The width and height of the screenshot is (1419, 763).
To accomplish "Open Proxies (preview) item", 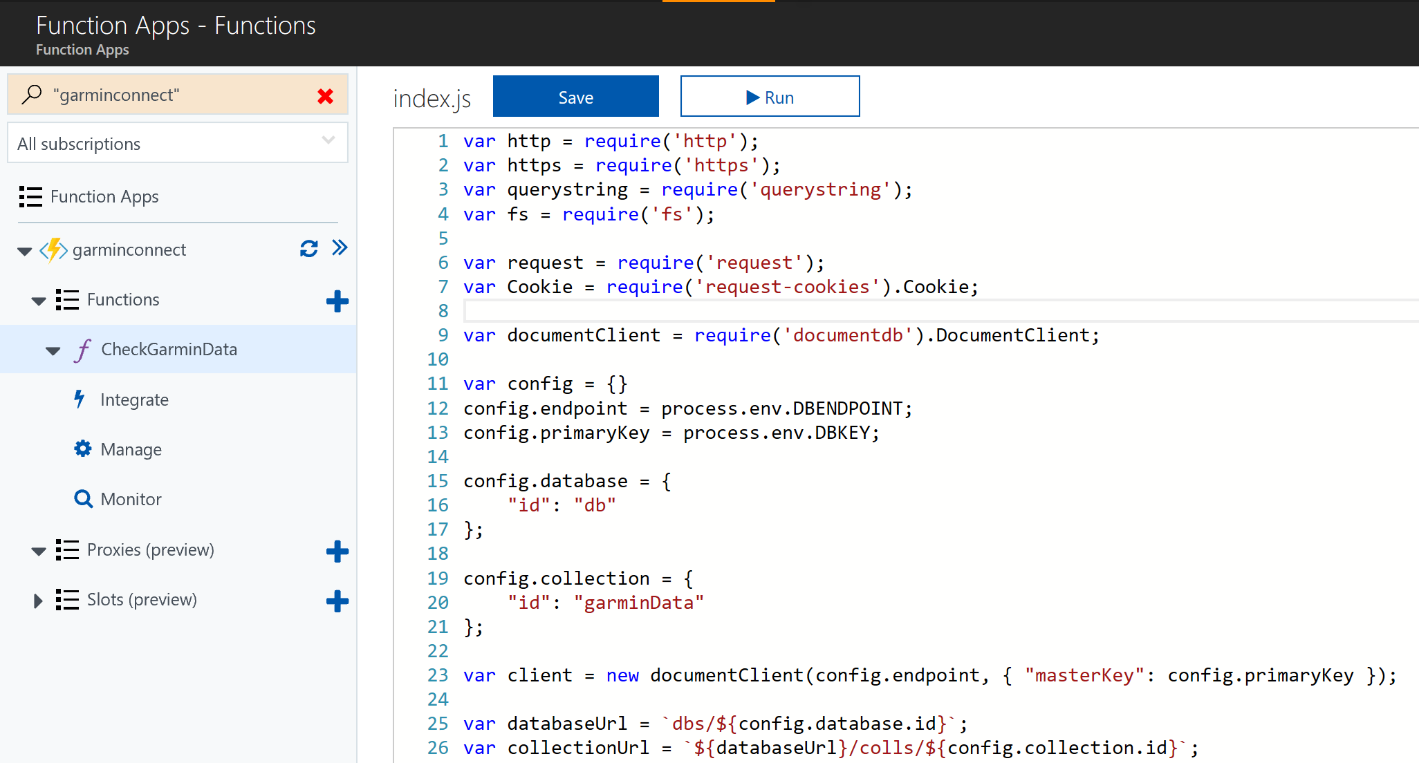I will coord(150,549).
